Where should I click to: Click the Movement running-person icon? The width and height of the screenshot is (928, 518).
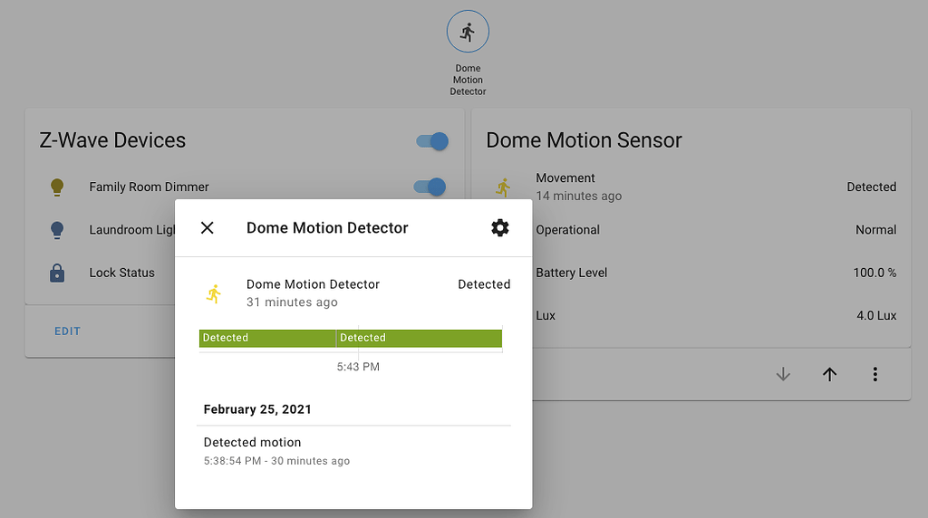coord(503,187)
